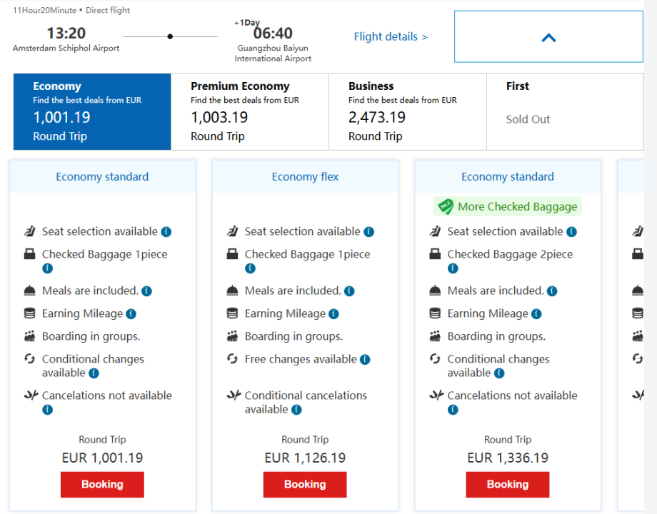
Task: Click info icon beside first card's Meals are included
Action: (146, 291)
